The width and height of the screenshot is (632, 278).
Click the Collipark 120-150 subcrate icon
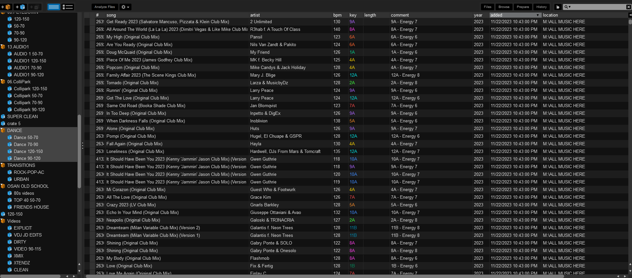click(10, 89)
